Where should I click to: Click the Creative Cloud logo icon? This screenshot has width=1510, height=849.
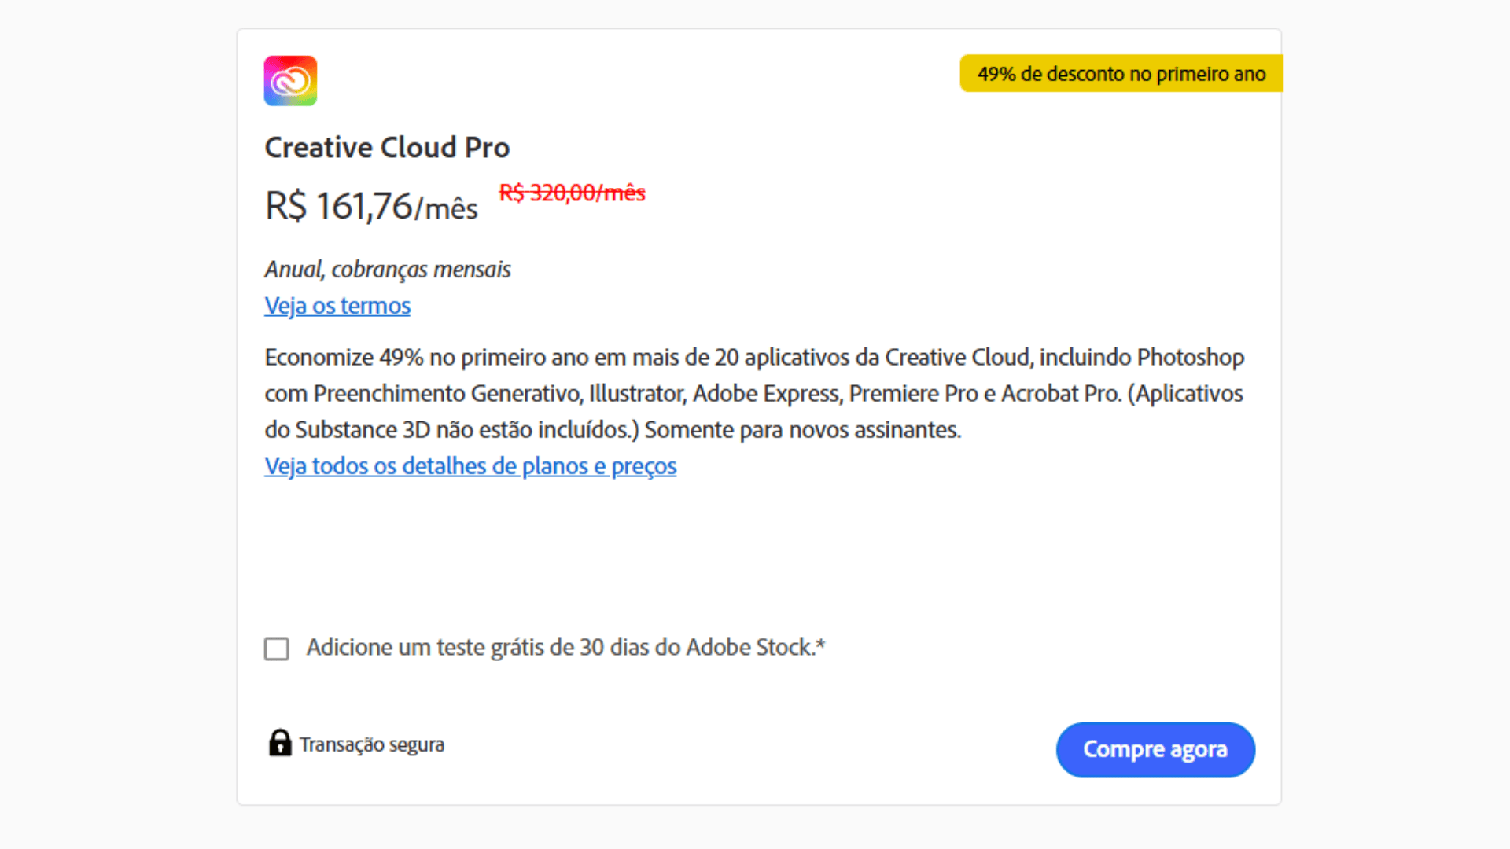pyautogui.click(x=289, y=80)
